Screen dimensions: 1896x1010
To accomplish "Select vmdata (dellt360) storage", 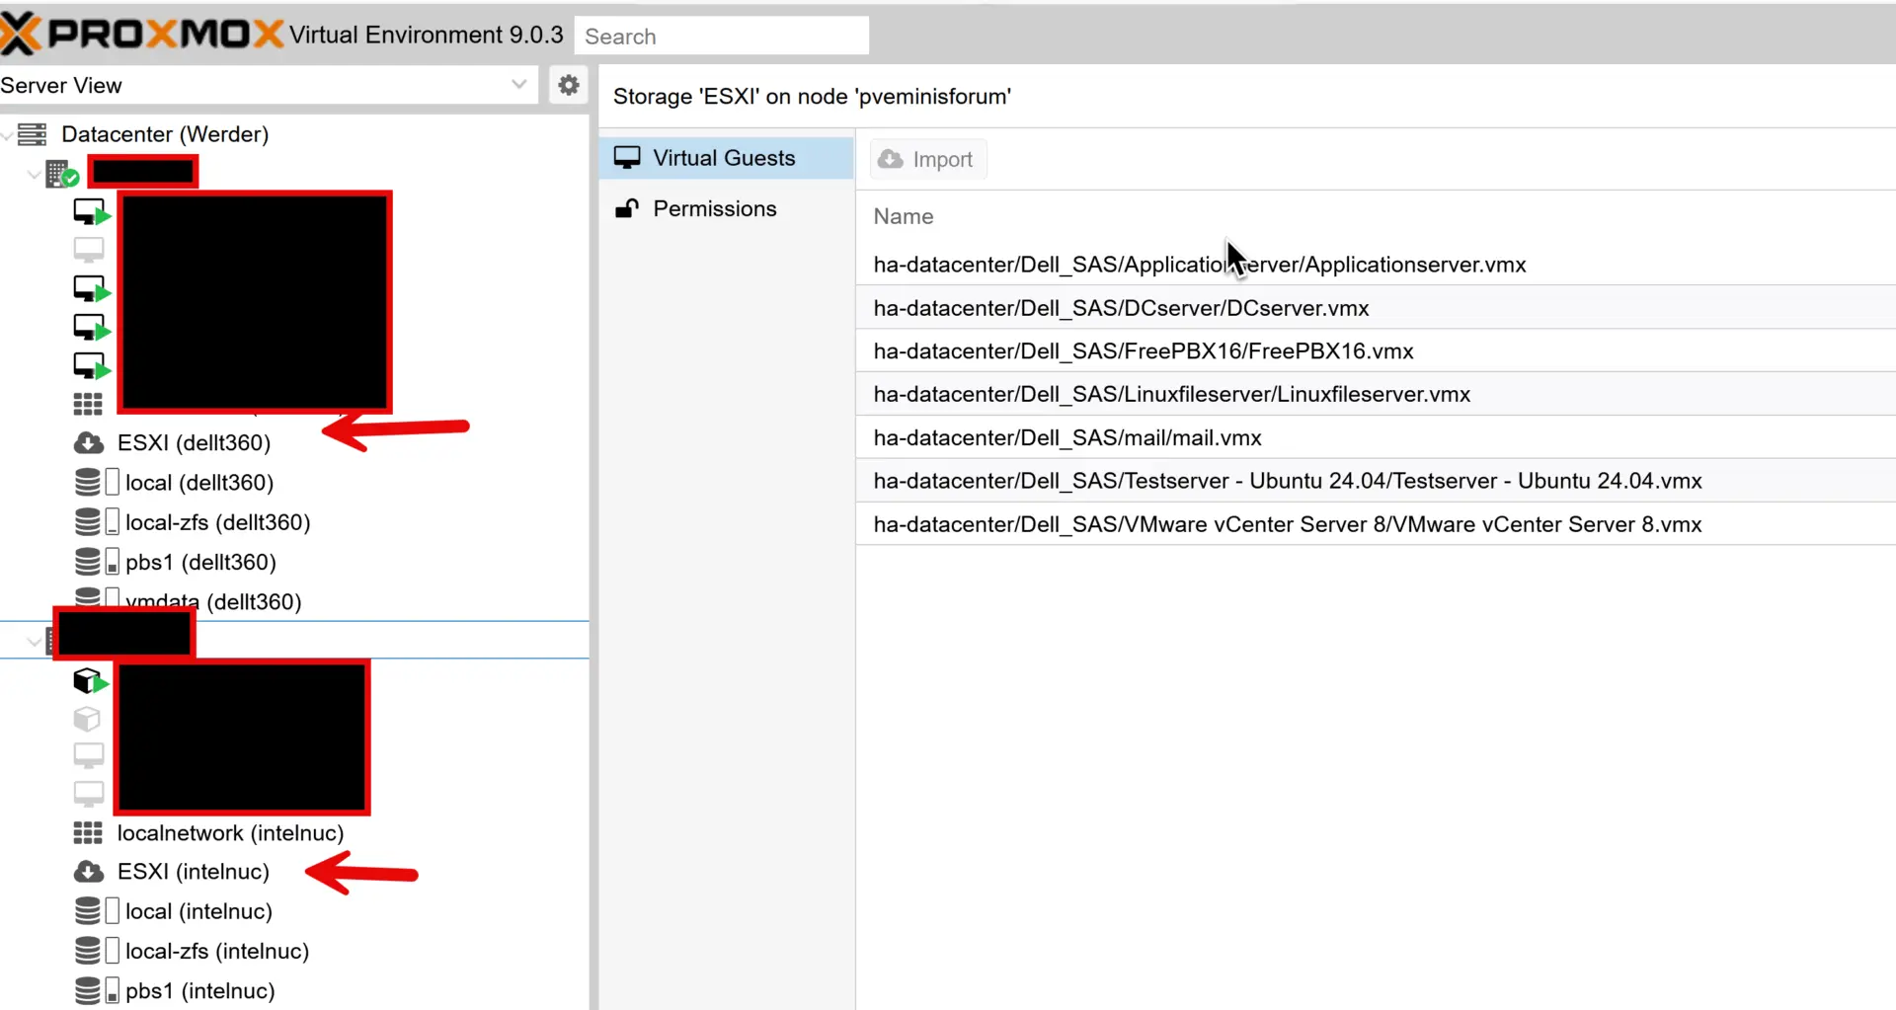I will tap(213, 601).
